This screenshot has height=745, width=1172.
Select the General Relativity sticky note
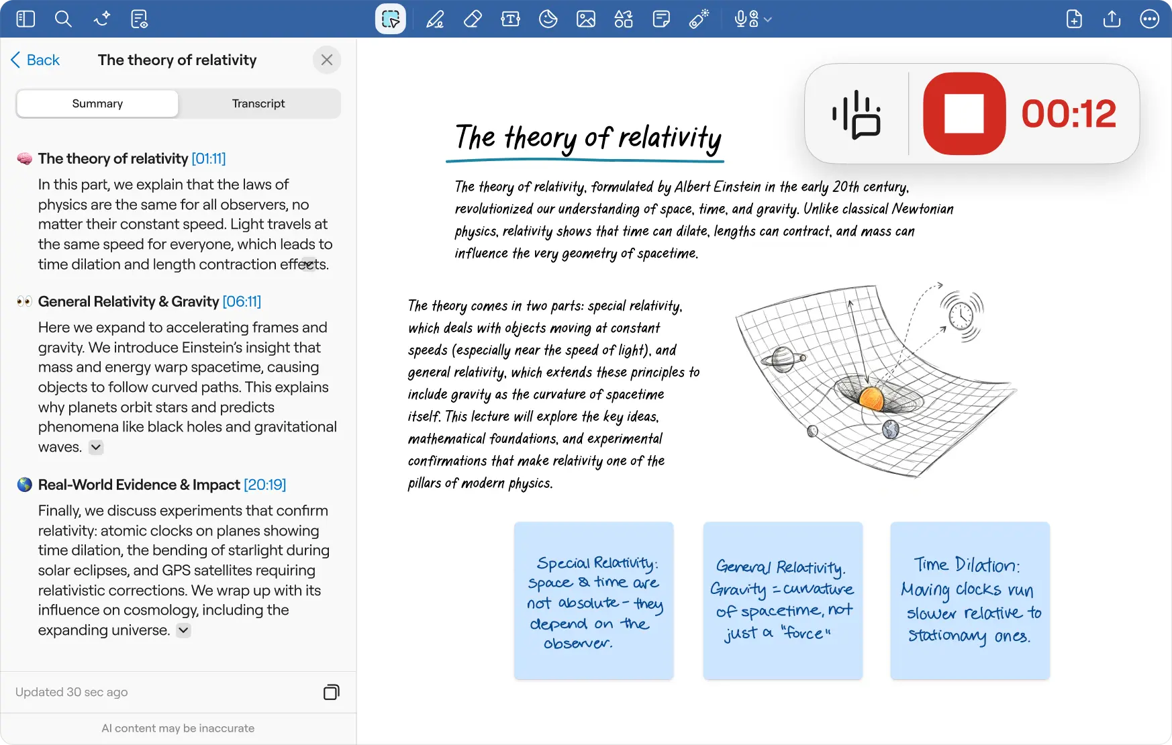tap(783, 601)
